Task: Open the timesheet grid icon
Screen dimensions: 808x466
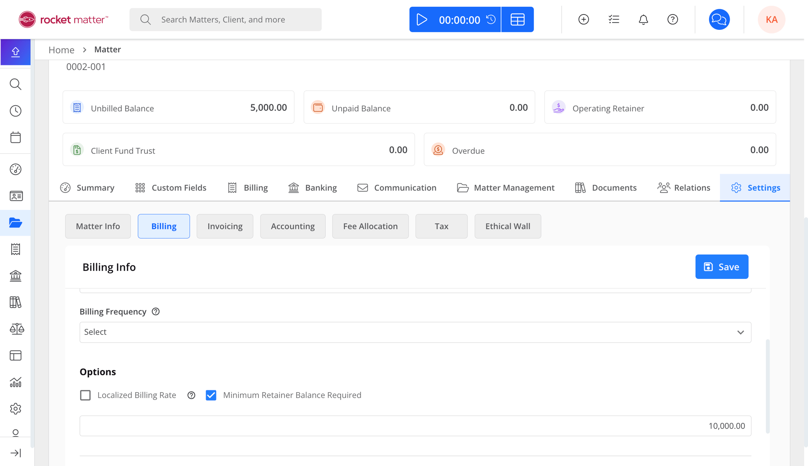Action: point(518,19)
